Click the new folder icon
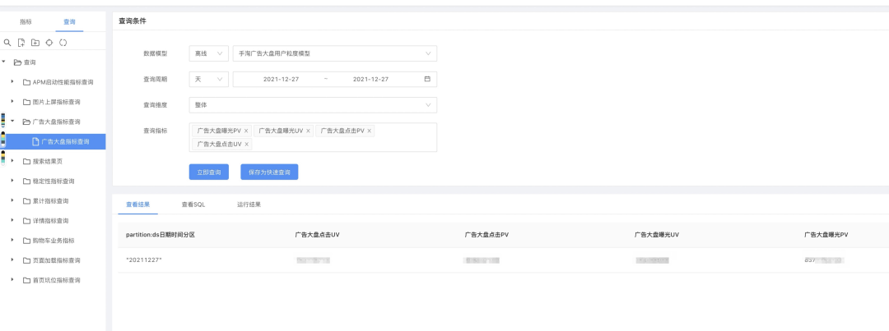The width and height of the screenshot is (889, 331). click(x=35, y=42)
